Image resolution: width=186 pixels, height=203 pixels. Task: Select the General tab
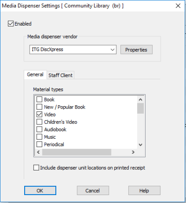[35, 74]
